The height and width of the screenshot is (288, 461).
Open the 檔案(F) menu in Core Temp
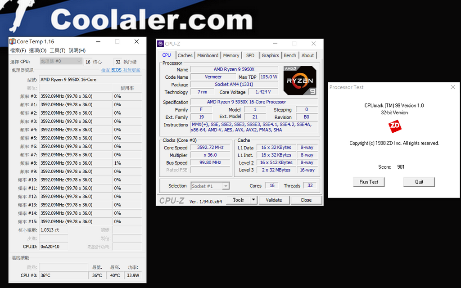coord(18,50)
